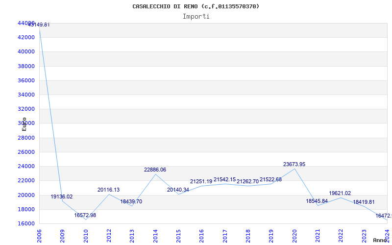392x245 pixels.
Task: Click the 2020 peak point on the line
Action: pyautogui.click(x=294, y=169)
